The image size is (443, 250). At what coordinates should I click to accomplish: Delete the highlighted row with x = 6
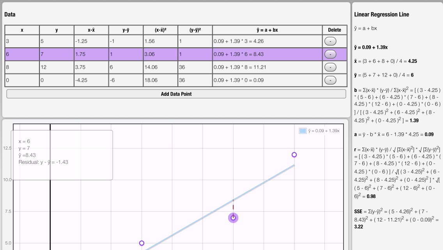coord(330,54)
